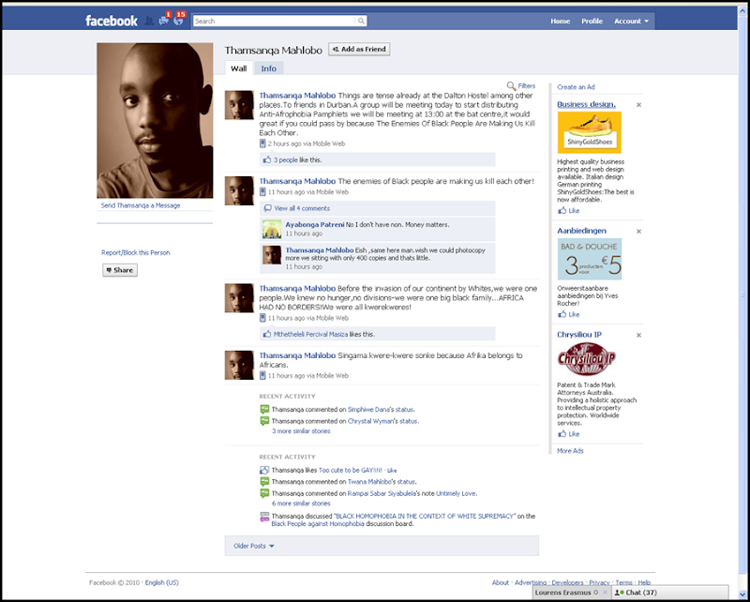The height and width of the screenshot is (602, 750).
Task: Open Business design ad title link
Action: (x=587, y=104)
